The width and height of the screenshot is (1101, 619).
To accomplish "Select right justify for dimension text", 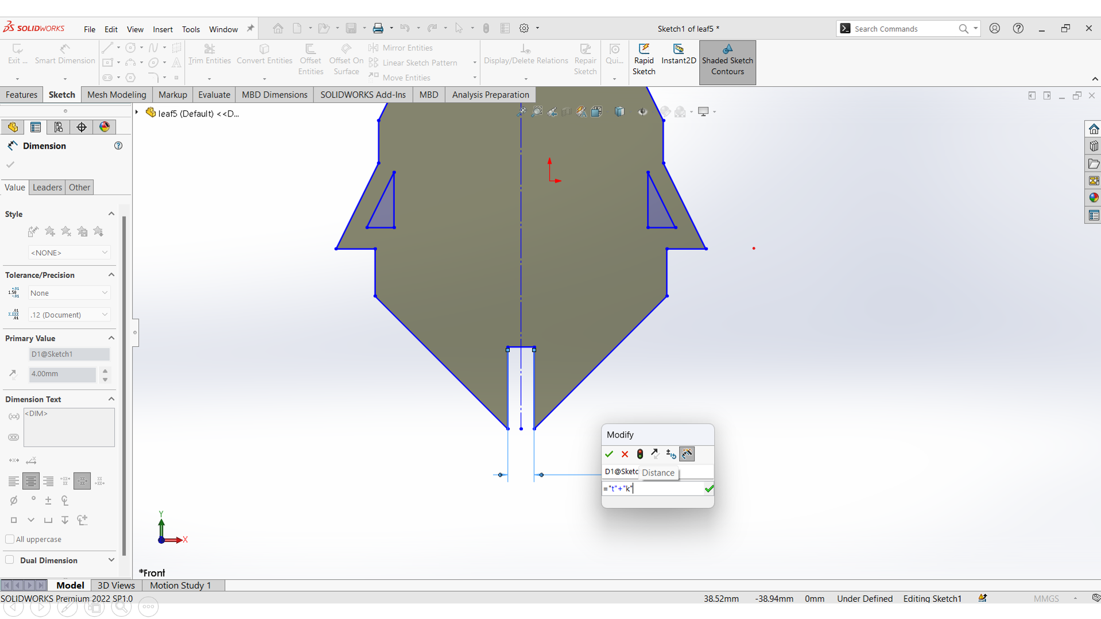I will click(48, 481).
